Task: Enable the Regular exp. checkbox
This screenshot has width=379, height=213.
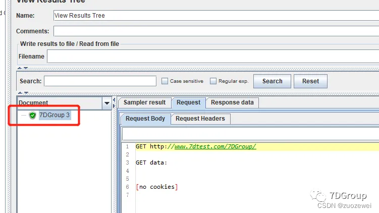Action: coord(213,81)
